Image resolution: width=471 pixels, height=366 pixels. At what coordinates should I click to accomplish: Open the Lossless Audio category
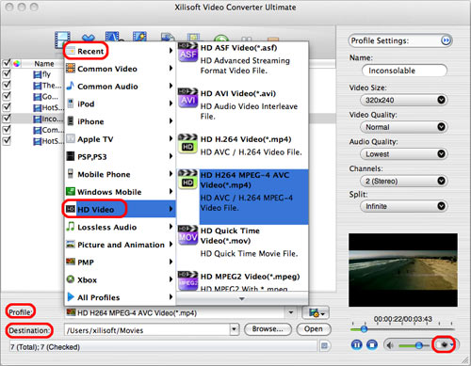120,227
